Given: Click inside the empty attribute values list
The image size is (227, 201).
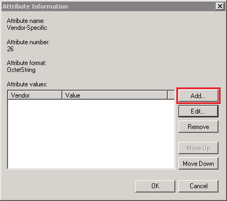Looking at the screenshot, I should click(91, 134).
